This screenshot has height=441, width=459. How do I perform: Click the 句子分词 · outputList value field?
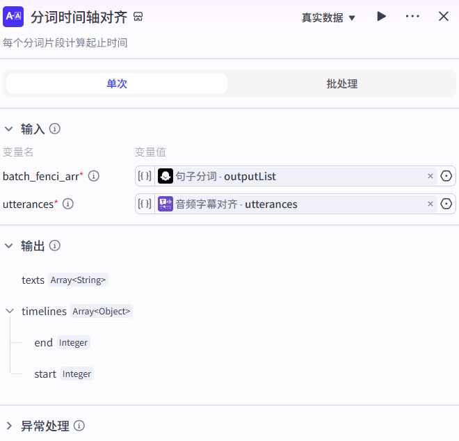click(x=296, y=176)
